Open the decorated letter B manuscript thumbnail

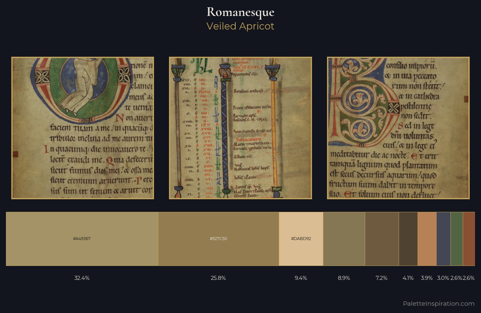pos(398,128)
